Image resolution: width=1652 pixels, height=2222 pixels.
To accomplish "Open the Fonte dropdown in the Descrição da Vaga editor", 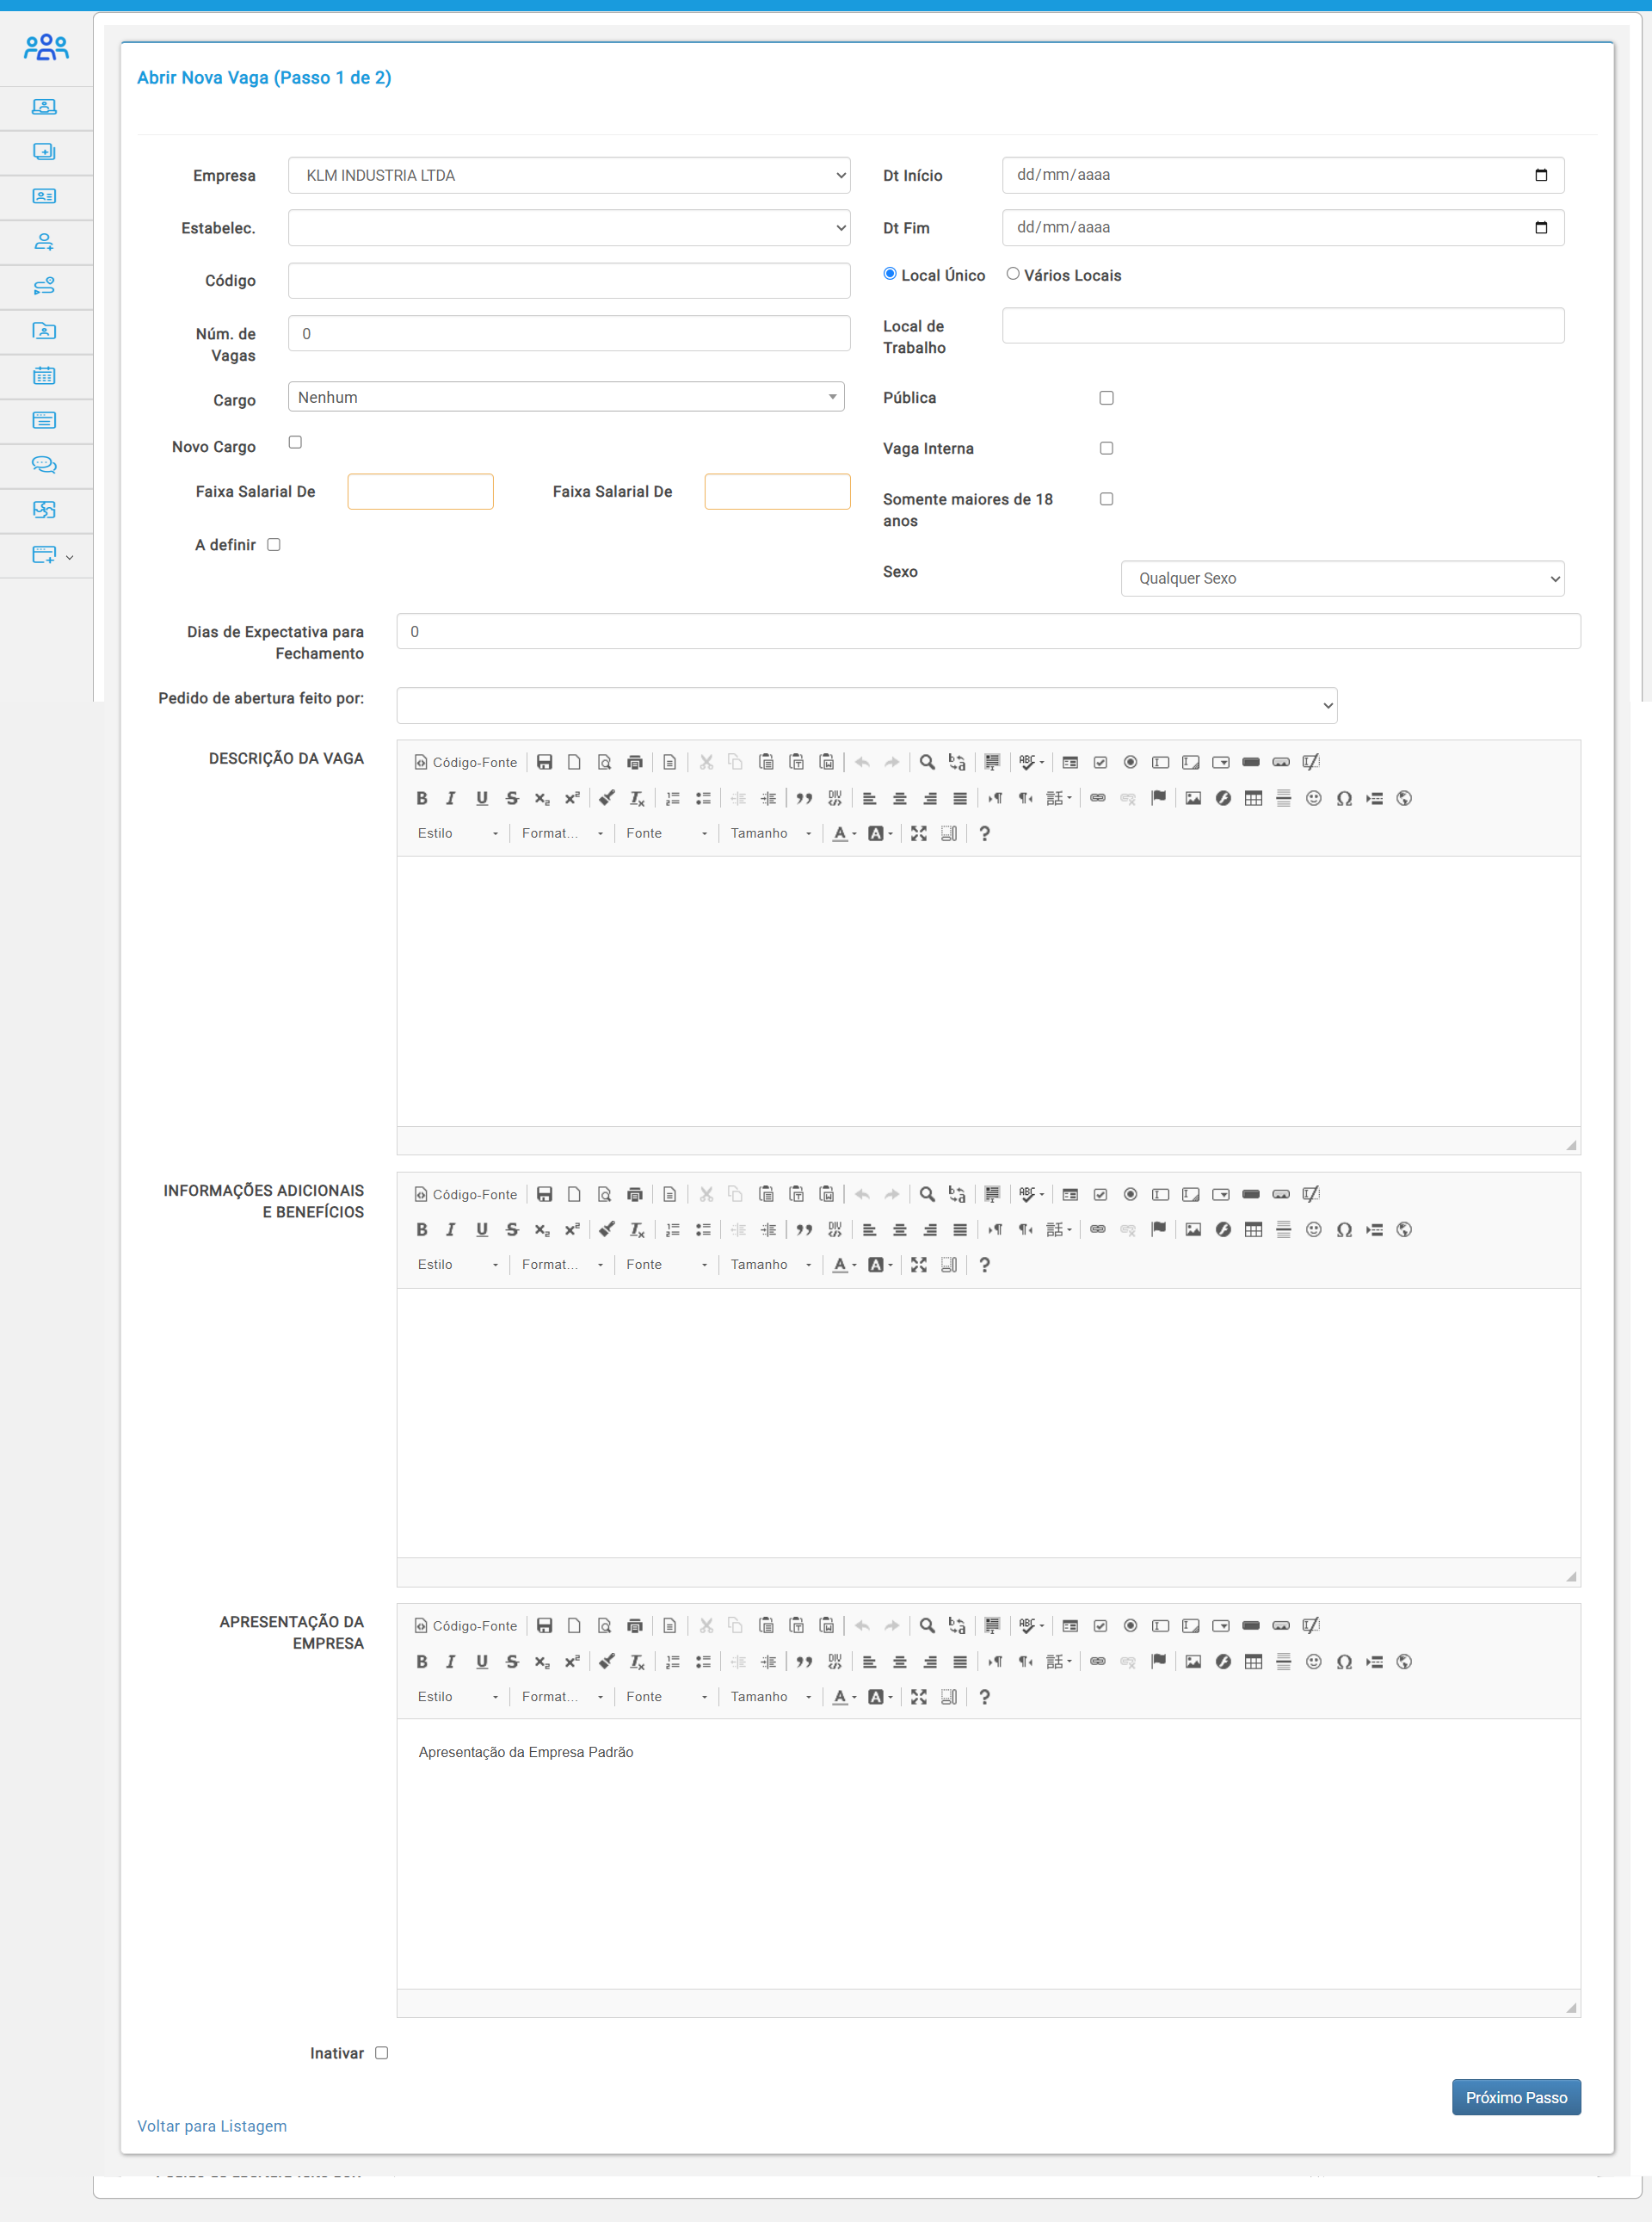I will point(666,833).
